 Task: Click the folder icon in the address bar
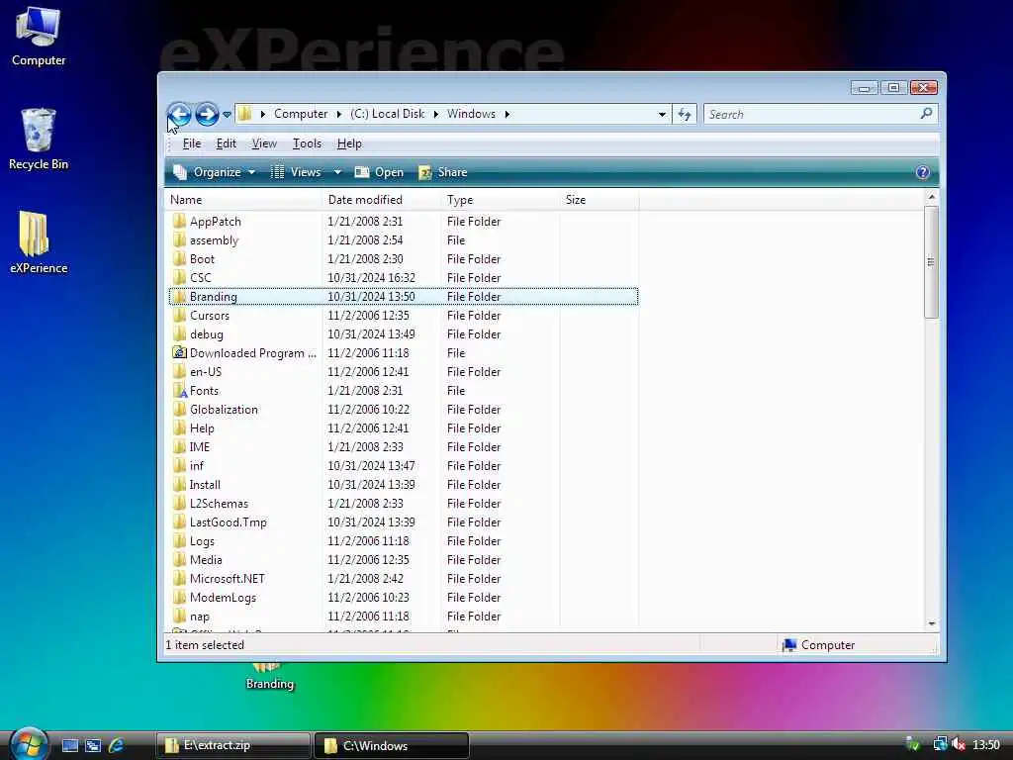click(x=245, y=114)
